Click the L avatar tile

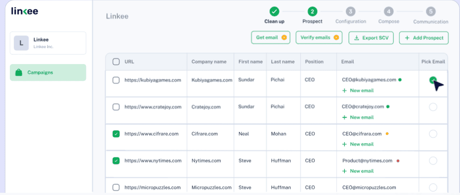[x=21, y=43]
